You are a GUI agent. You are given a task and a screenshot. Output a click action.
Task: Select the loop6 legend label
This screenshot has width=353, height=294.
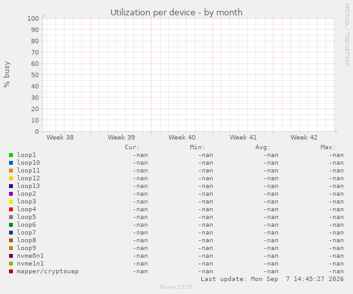pos(26,225)
